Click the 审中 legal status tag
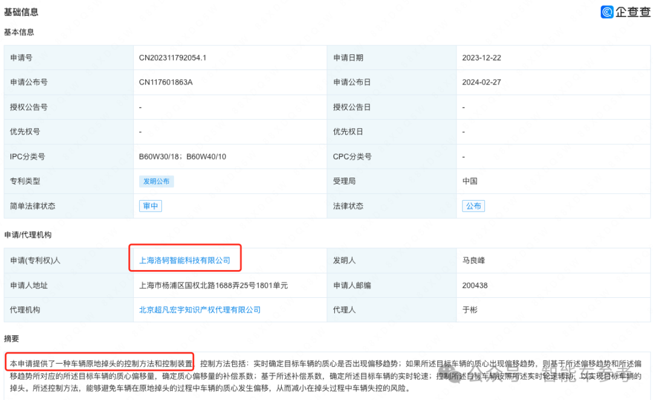Viewport: 653px width, 400px height. (x=151, y=205)
